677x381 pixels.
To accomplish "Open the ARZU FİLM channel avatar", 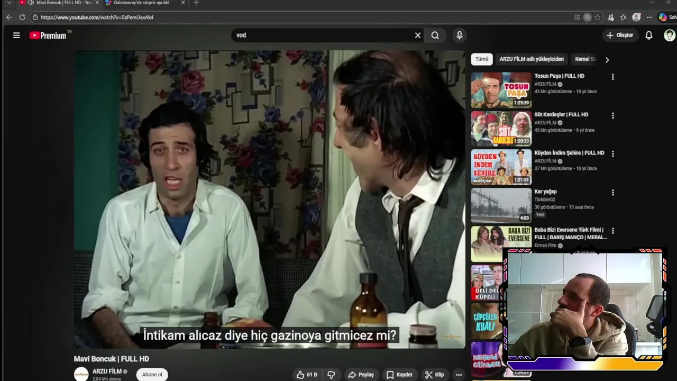I will click(81, 374).
